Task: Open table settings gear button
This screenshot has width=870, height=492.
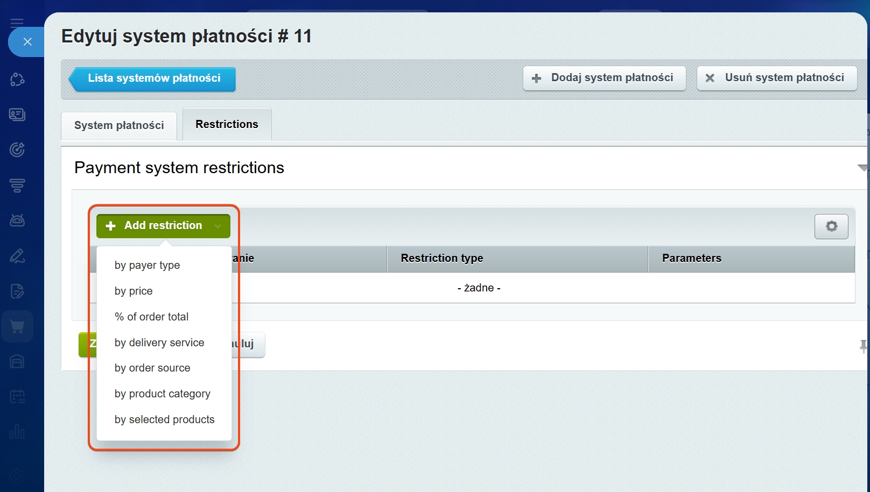Action: [x=831, y=226]
